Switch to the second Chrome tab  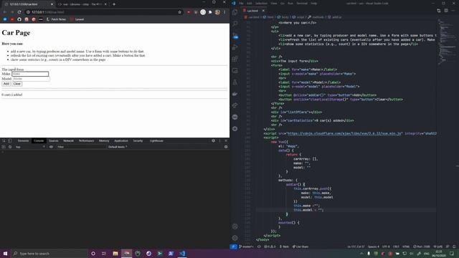82,4
